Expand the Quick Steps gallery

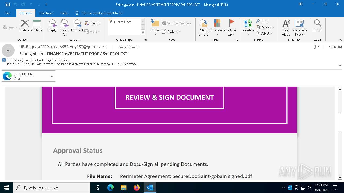point(143,33)
